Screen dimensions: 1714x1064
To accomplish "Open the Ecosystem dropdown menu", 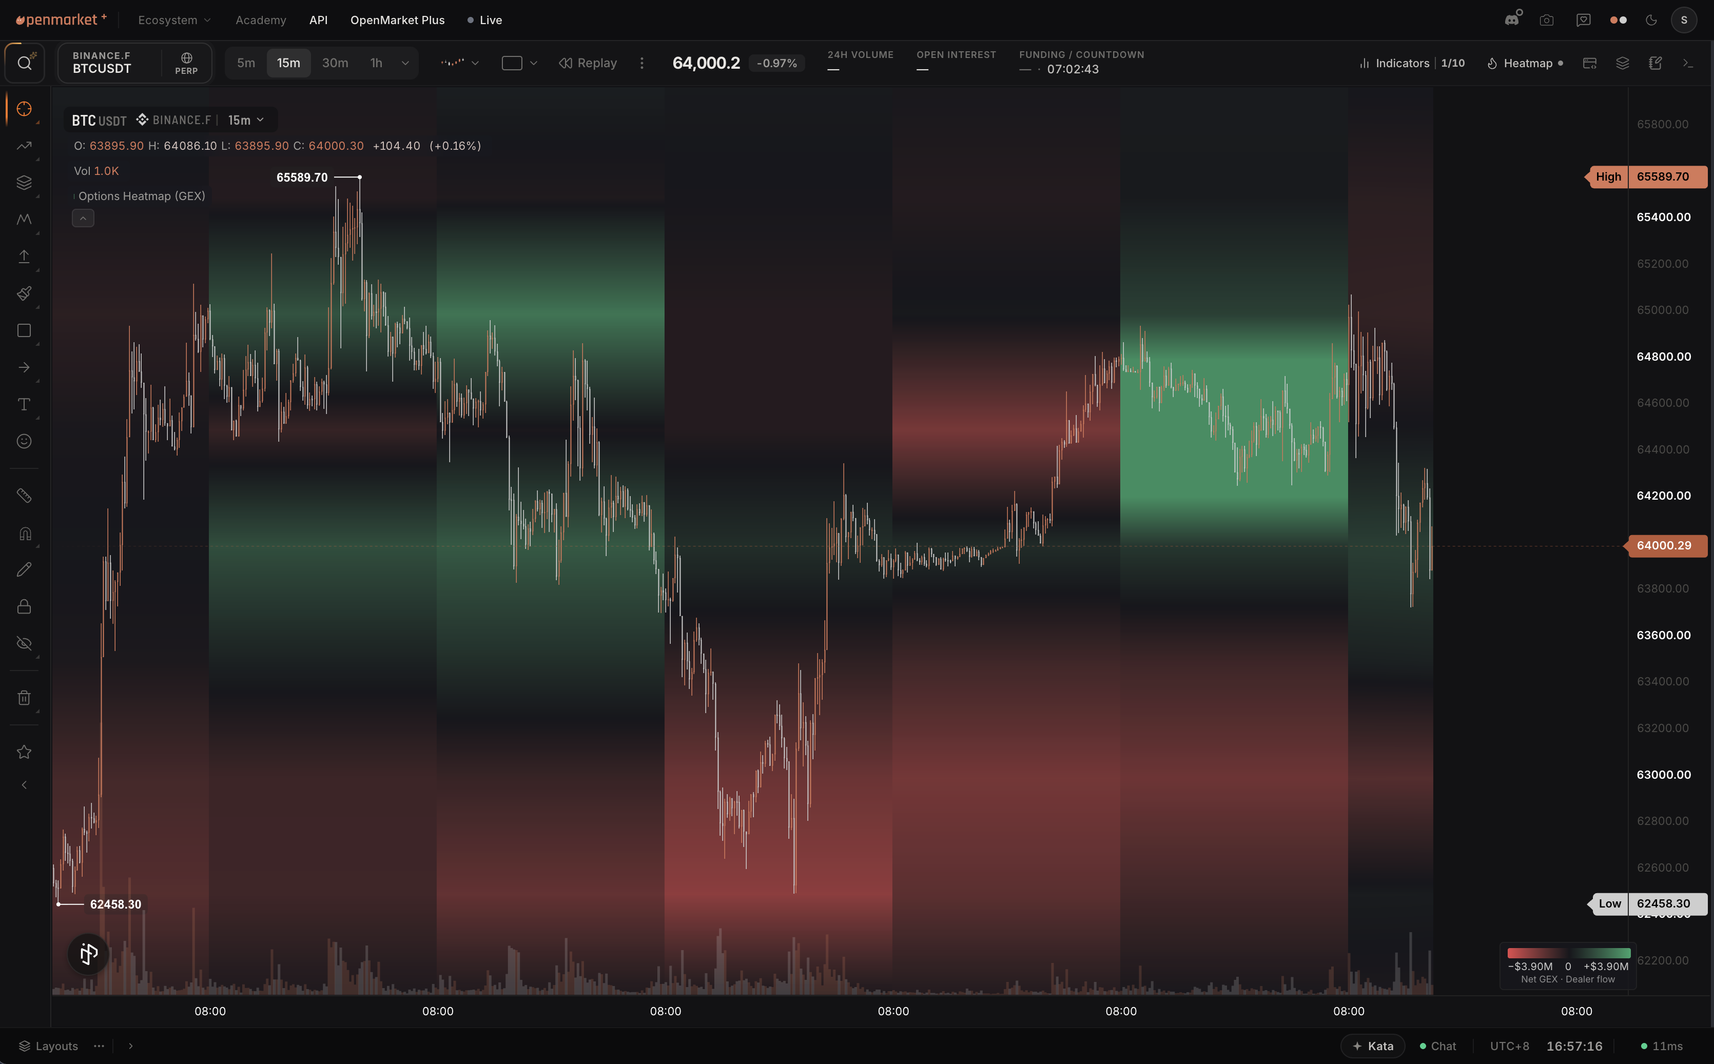I will (x=174, y=19).
